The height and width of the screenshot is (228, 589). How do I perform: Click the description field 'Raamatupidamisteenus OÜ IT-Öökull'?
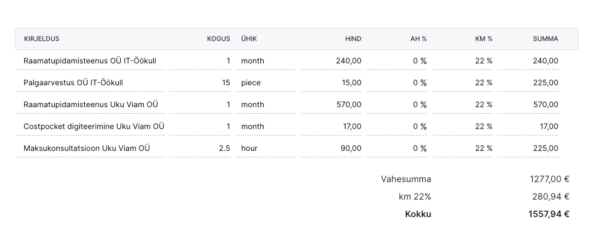pyautogui.click(x=90, y=61)
